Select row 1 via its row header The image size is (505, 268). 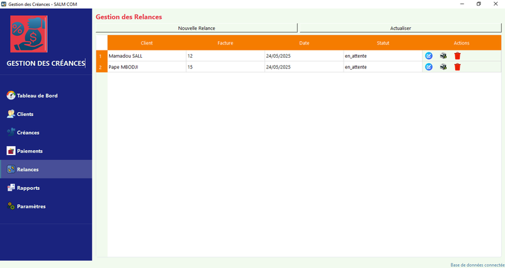[x=102, y=56]
